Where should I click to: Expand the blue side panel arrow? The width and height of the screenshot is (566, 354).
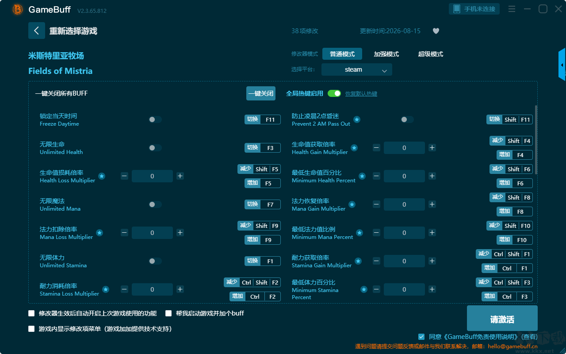point(562,65)
